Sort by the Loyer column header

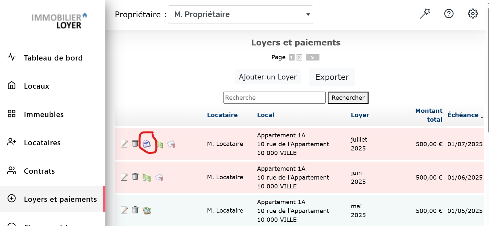pyautogui.click(x=360, y=115)
